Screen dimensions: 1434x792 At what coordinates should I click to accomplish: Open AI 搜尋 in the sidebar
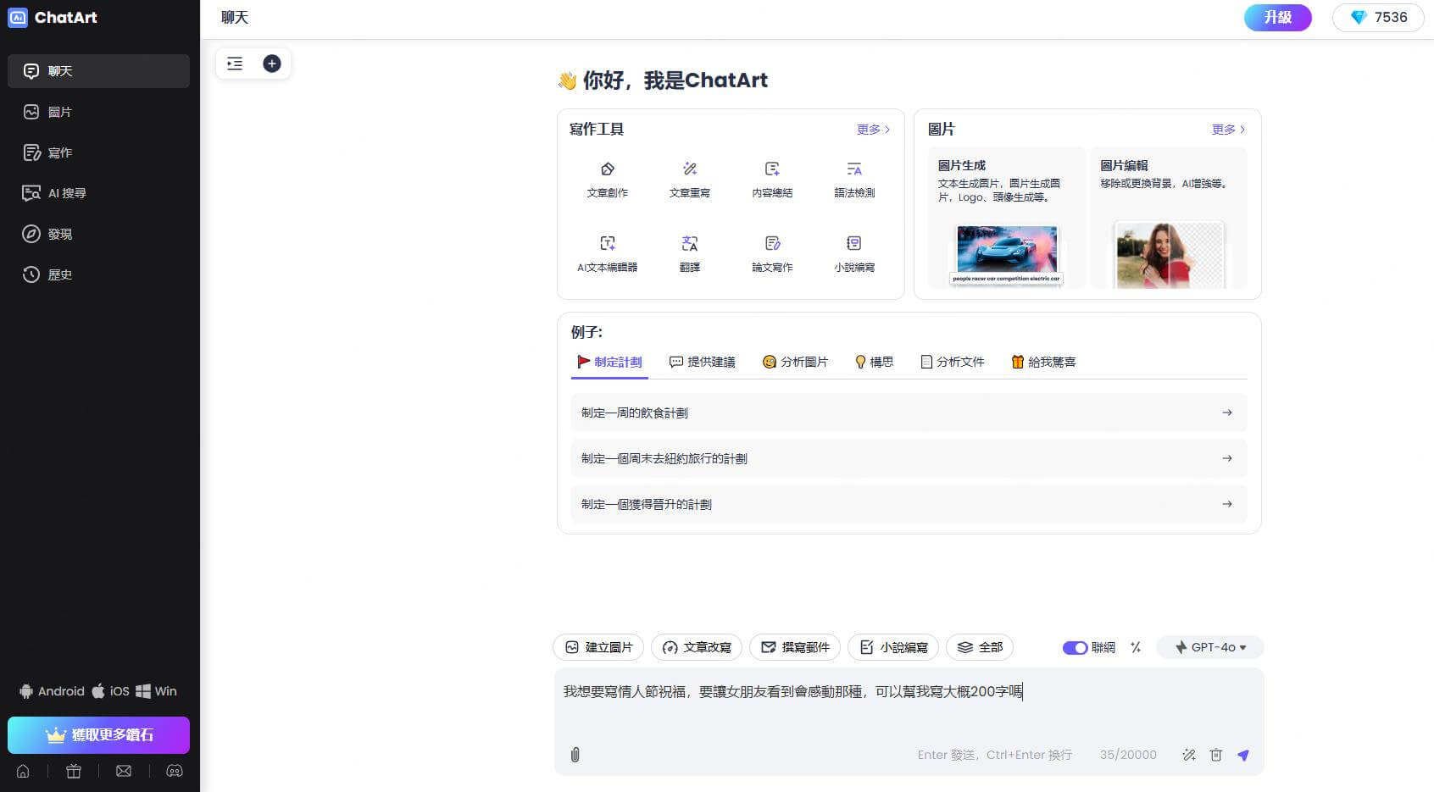(x=98, y=193)
